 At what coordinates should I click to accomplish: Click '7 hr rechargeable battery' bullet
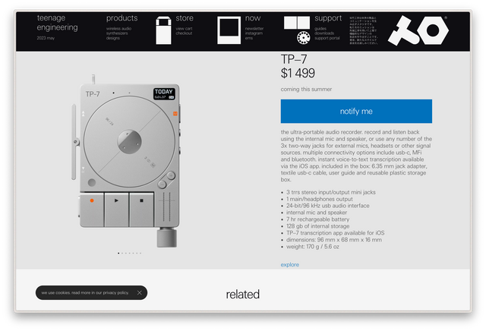click(317, 219)
